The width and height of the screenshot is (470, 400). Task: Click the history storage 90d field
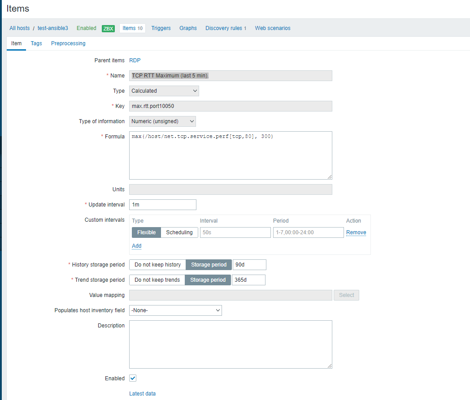pos(249,265)
